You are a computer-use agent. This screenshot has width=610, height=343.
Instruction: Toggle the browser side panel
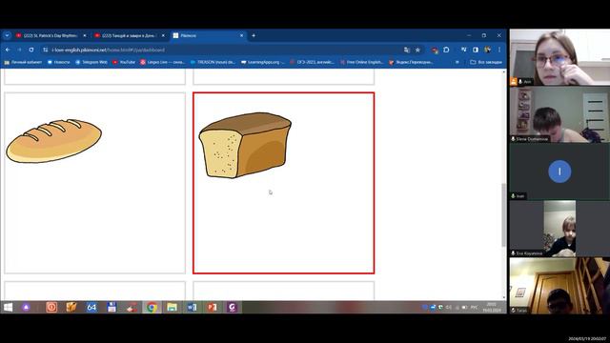[x=476, y=50]
